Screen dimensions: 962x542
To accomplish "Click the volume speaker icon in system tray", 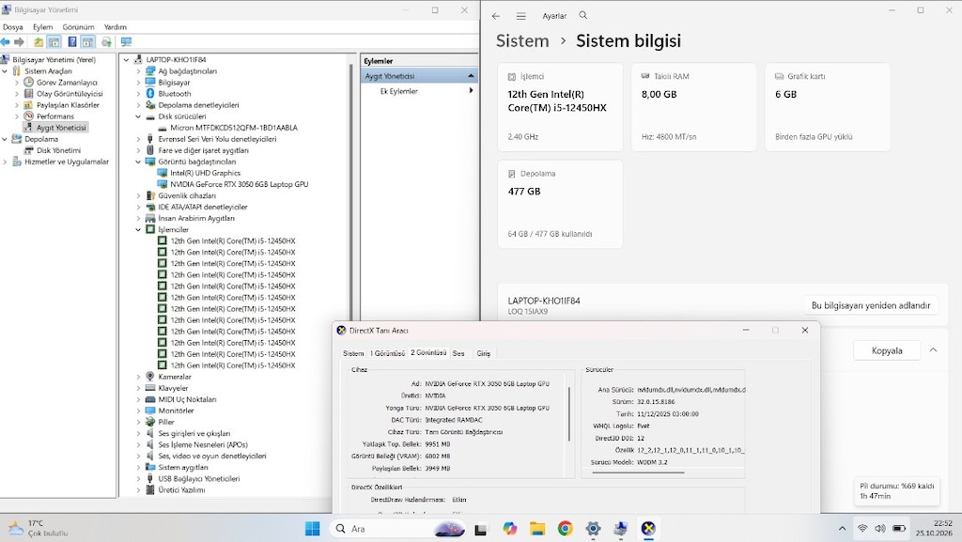I will 880,529.
